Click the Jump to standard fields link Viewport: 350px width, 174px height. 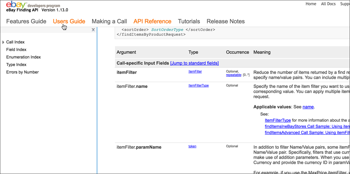point(194,63)
